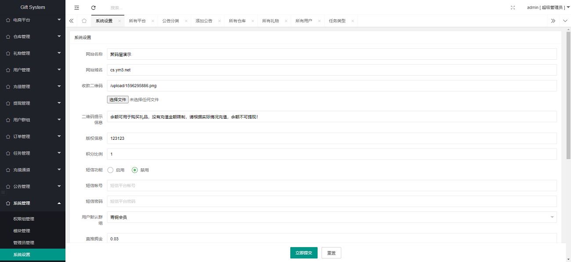Click the home tab icon
This screenshot has height=262, width=571.
pyautogui.click(x=84, y=21)
